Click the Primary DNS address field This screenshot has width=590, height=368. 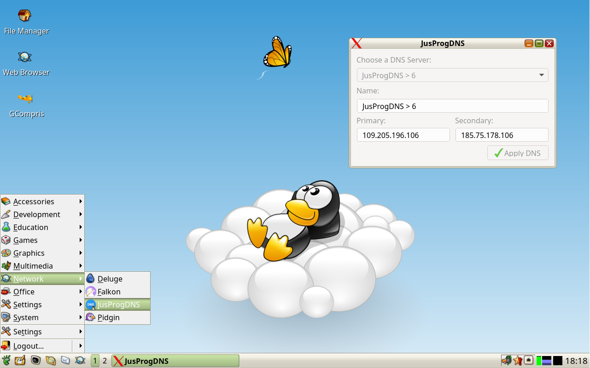(403, 135)
